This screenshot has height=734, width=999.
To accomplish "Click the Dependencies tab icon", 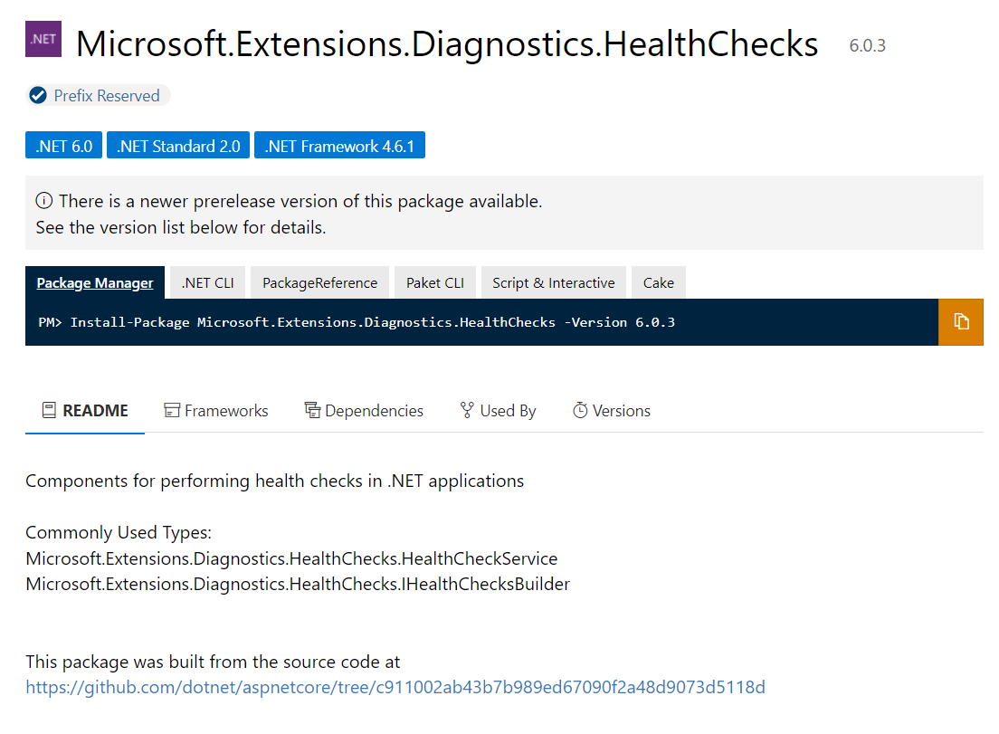I will (x=312, y=410).
